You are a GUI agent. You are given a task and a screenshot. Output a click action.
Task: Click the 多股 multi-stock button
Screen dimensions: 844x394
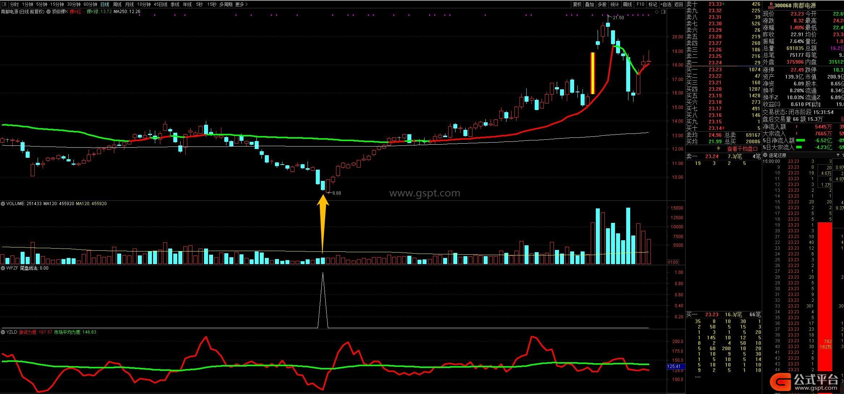click(x=602, y=4)
